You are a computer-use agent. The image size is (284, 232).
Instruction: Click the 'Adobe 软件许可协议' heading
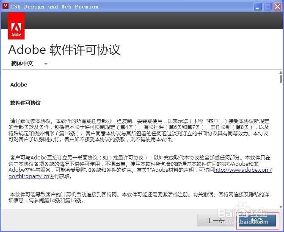click(64, 50)
